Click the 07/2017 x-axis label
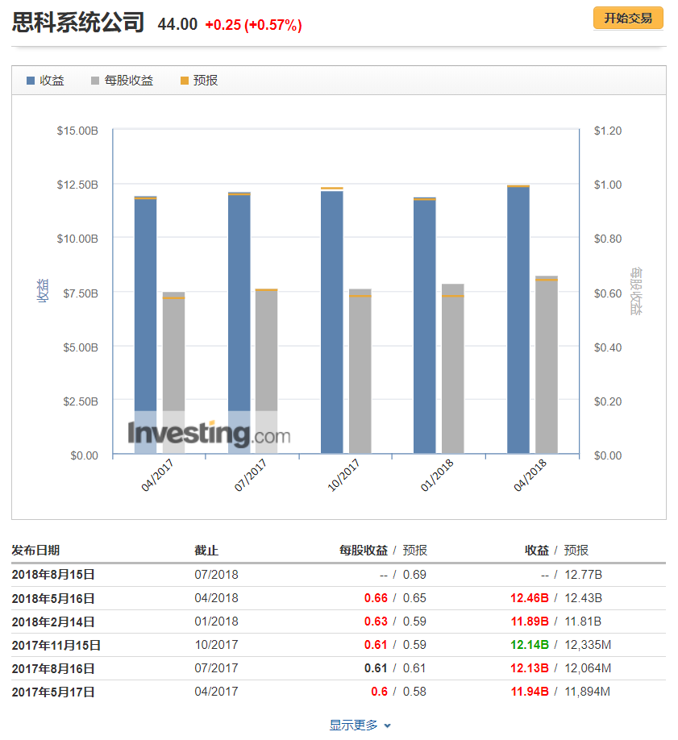Screen dimensions: 678x740 [x=250, y=475]
